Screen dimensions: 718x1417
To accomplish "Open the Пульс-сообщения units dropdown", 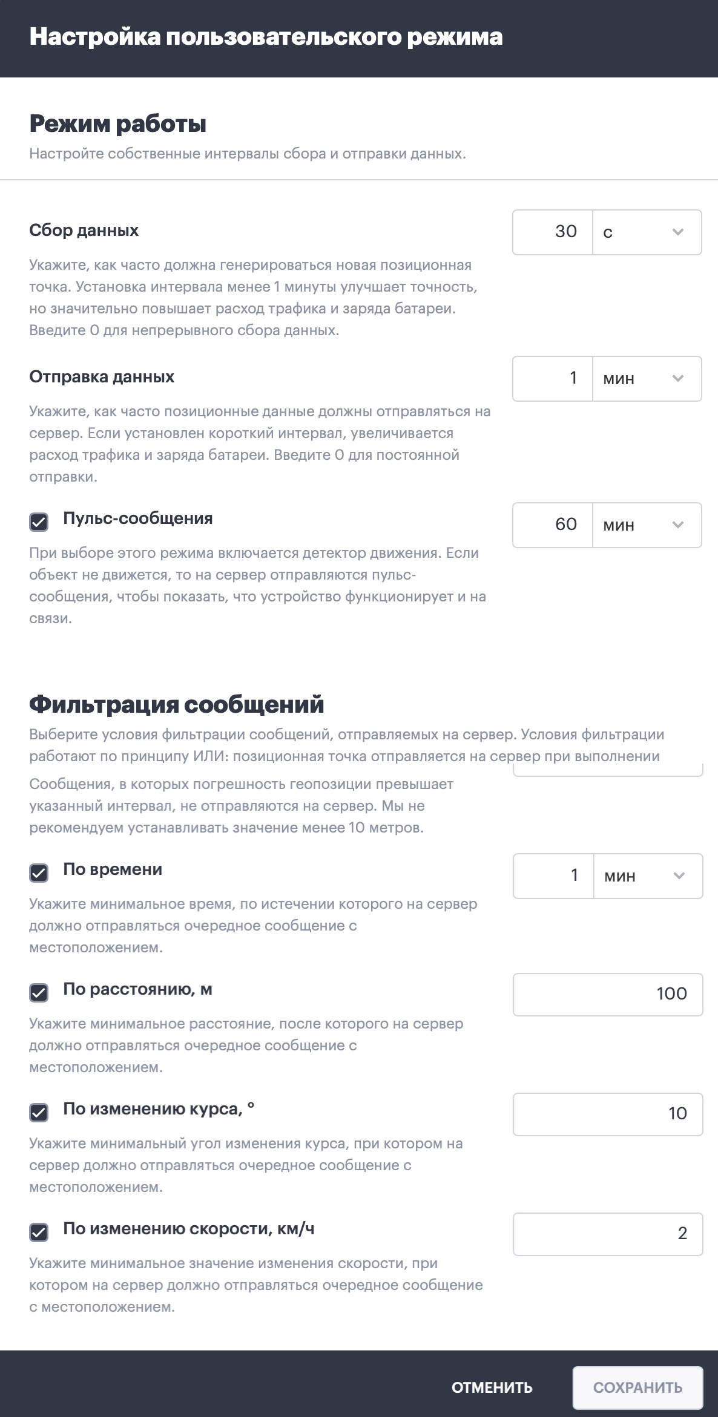I will pyautogui.click(x=646, y=525).
